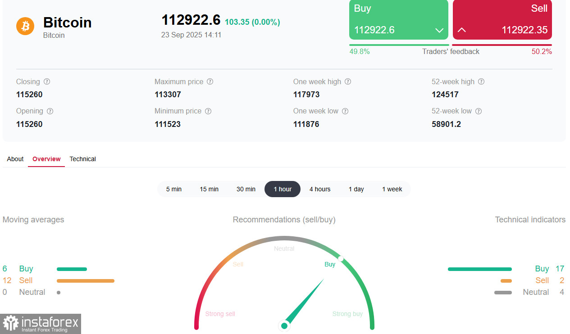Open help icon beside 52-week low
Viewport: 570px width, 334px height.
pos(479,111)
